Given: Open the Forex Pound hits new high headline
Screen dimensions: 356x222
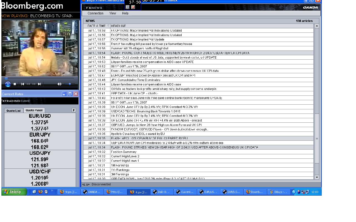Looking at the screenshot, I should pos(198,71).
